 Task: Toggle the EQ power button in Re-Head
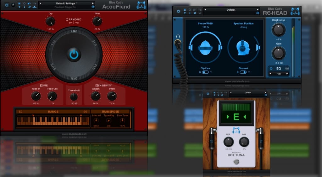(x=271, y=68)
